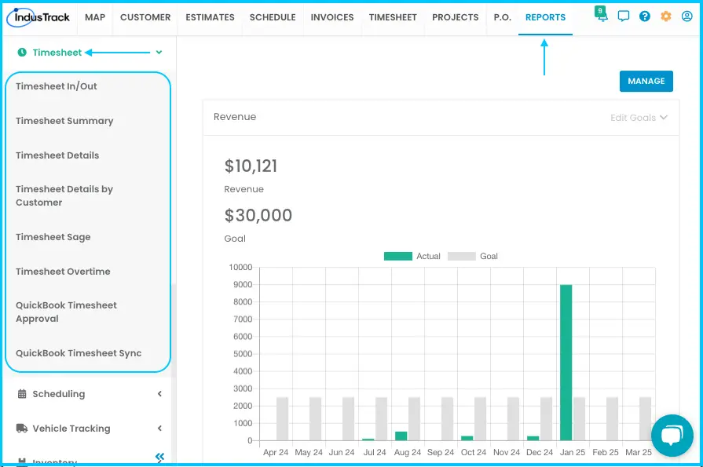This screenshot has width=703, height=467.
Task: Open Timesheet In/Out report
Action: (57, 86)
